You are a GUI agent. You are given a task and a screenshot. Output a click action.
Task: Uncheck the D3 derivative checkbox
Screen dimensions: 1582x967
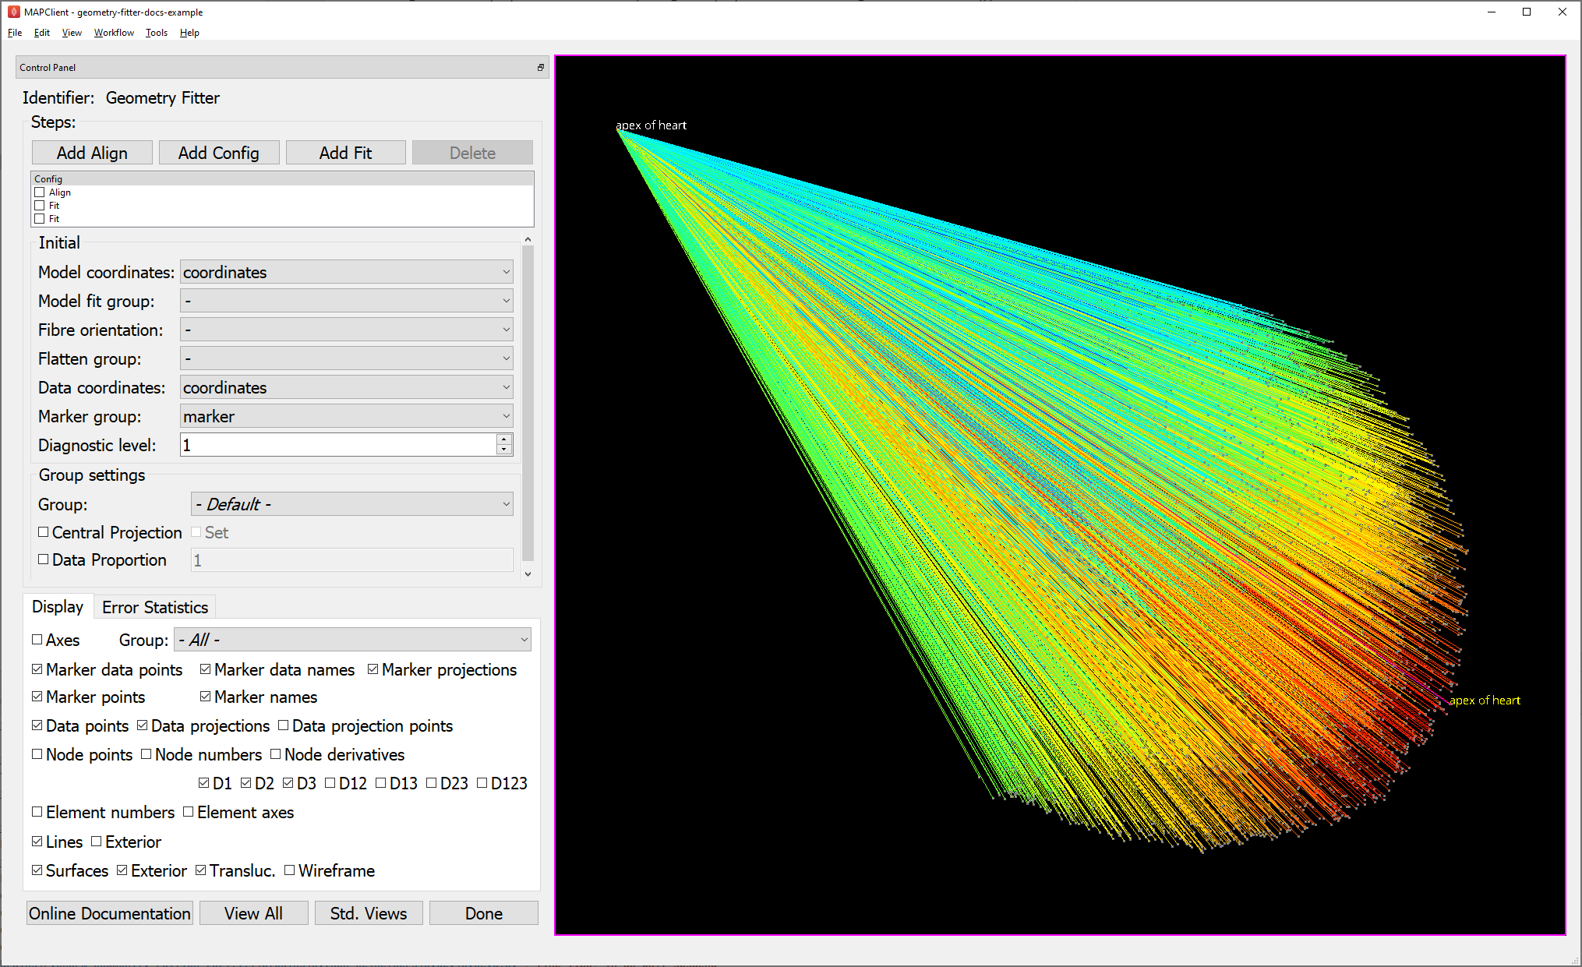click(x=288, y=783)
